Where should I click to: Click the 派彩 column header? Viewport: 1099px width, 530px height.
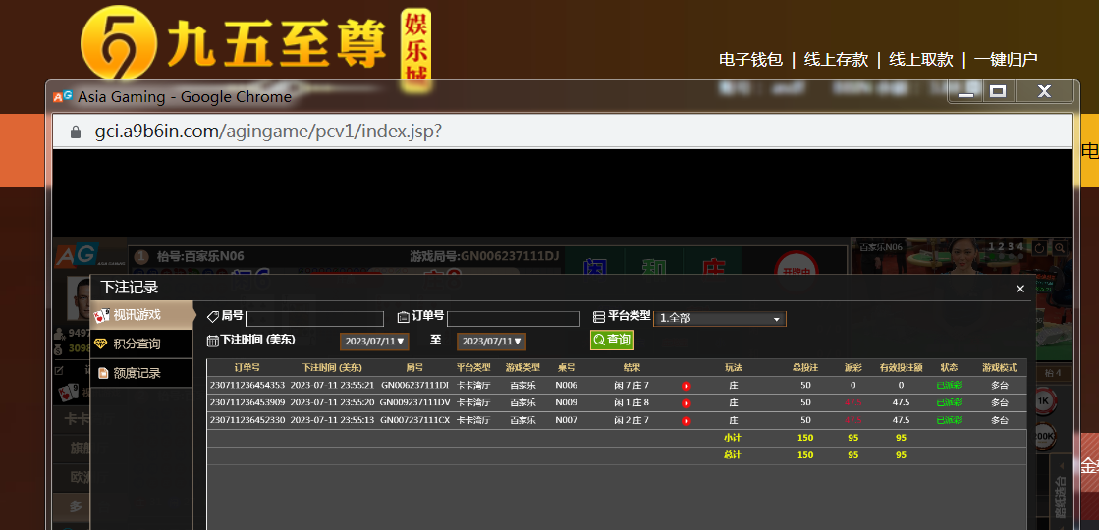point(853,368)
